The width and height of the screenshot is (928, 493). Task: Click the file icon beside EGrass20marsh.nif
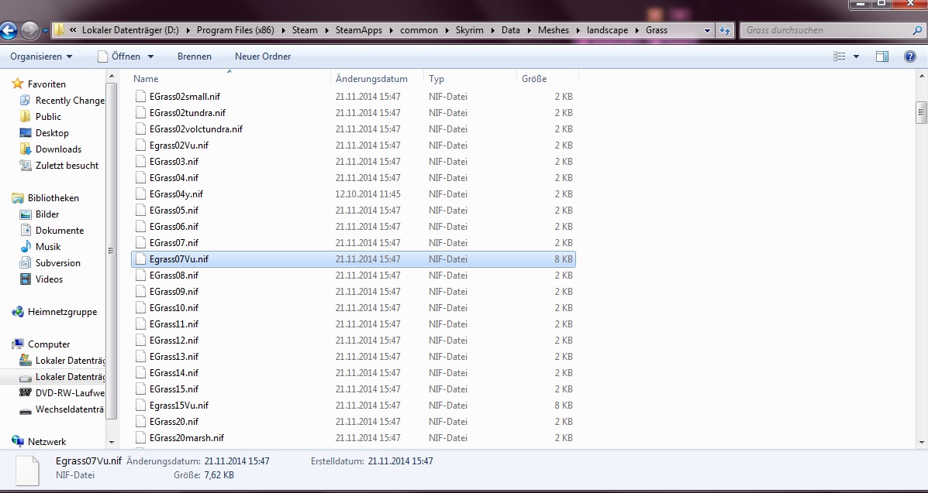140,437
